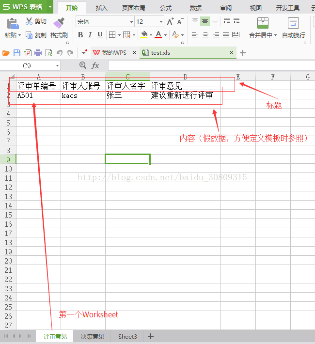Toggle underline formatting
The width and height of the screenshot is (315, 344).
100,35
